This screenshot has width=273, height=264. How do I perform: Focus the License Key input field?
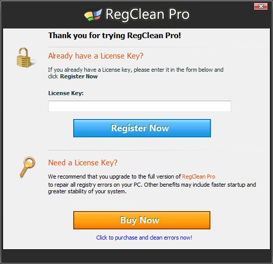(x=140, y=106)
